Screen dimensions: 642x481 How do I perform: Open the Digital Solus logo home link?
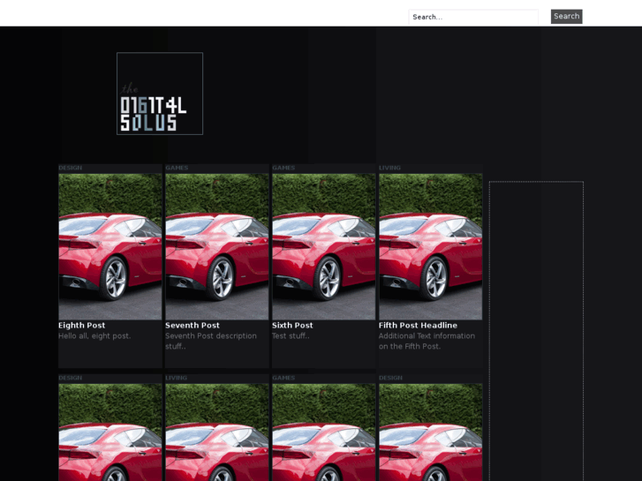tap(160, 94)
